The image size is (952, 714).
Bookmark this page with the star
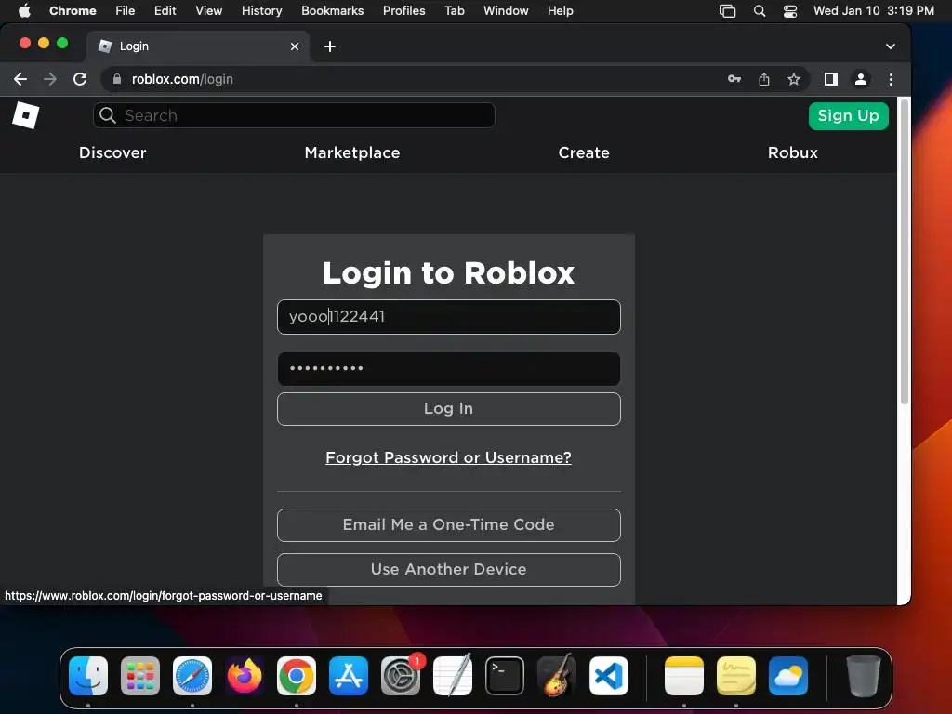coord(794,79)
